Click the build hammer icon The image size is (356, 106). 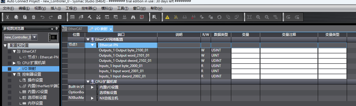[90, 17]
